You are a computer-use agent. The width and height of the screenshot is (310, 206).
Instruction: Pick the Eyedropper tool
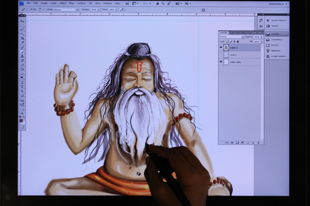tap(22, 43)
